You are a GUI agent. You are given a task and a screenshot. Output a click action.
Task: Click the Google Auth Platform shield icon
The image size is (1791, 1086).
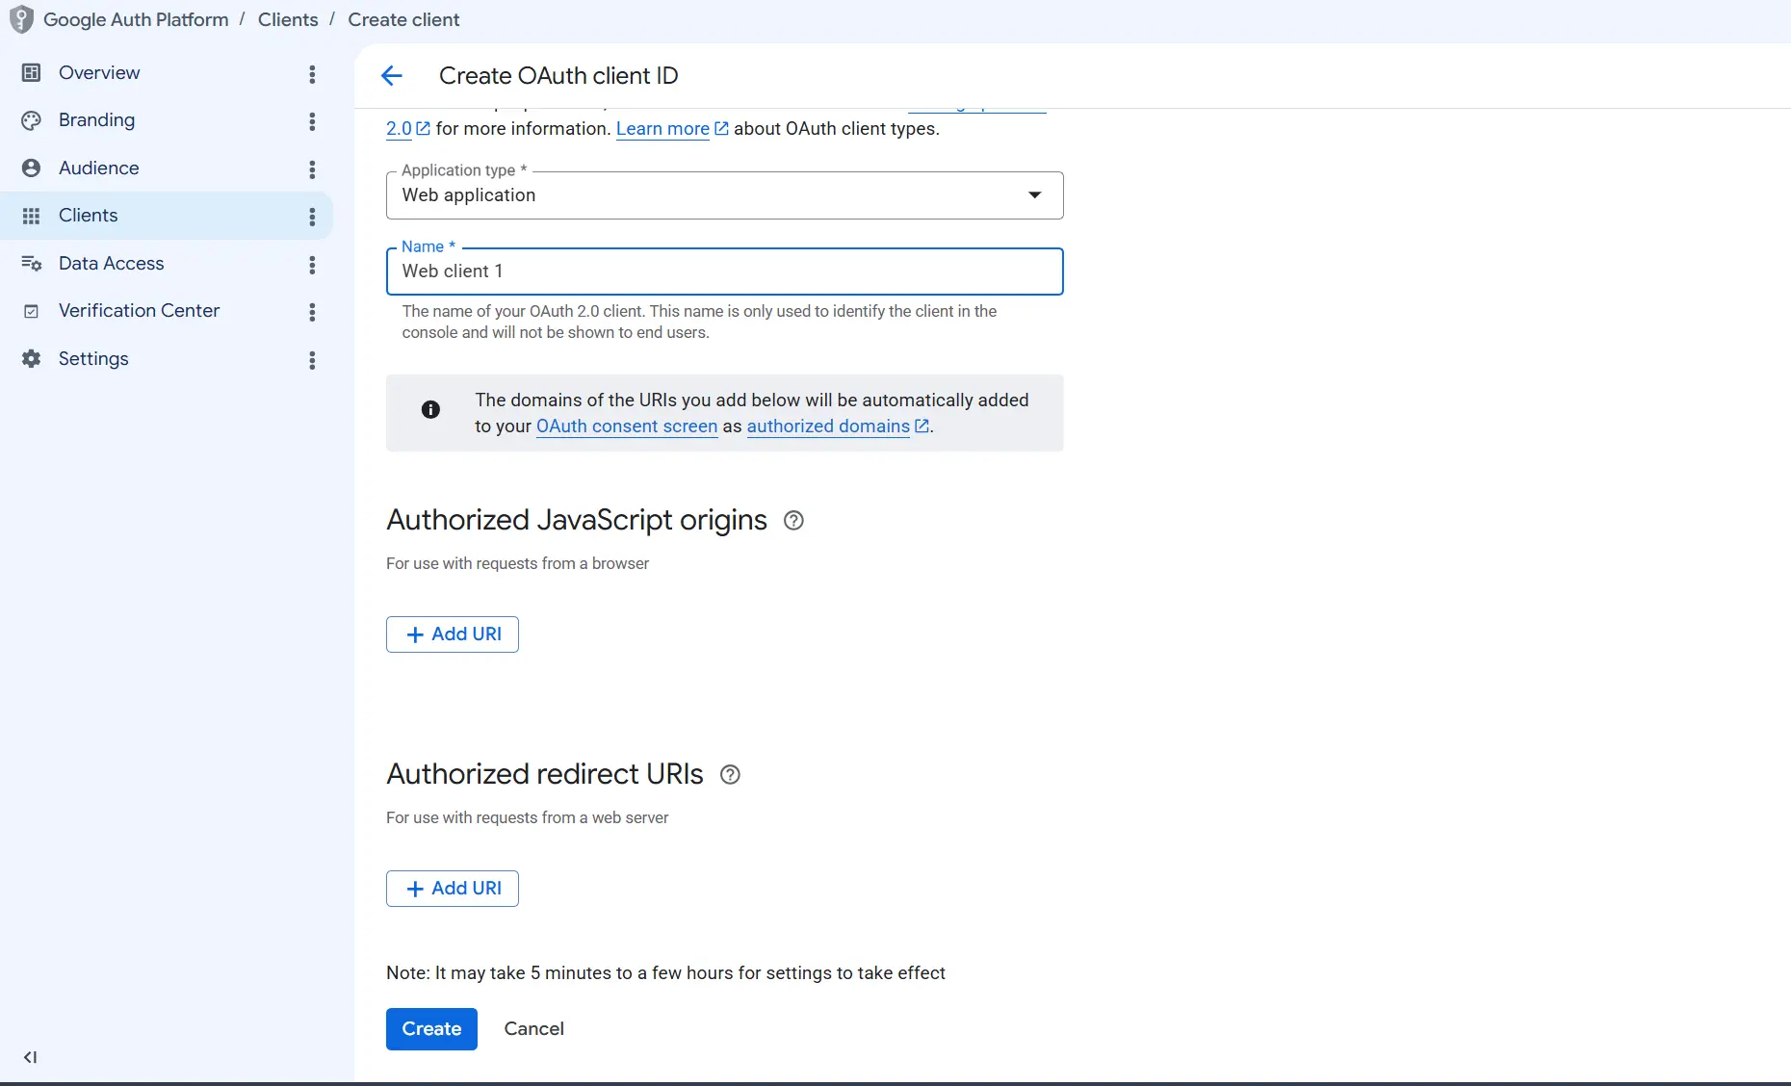pyautogui.click(x=21, y=19)
